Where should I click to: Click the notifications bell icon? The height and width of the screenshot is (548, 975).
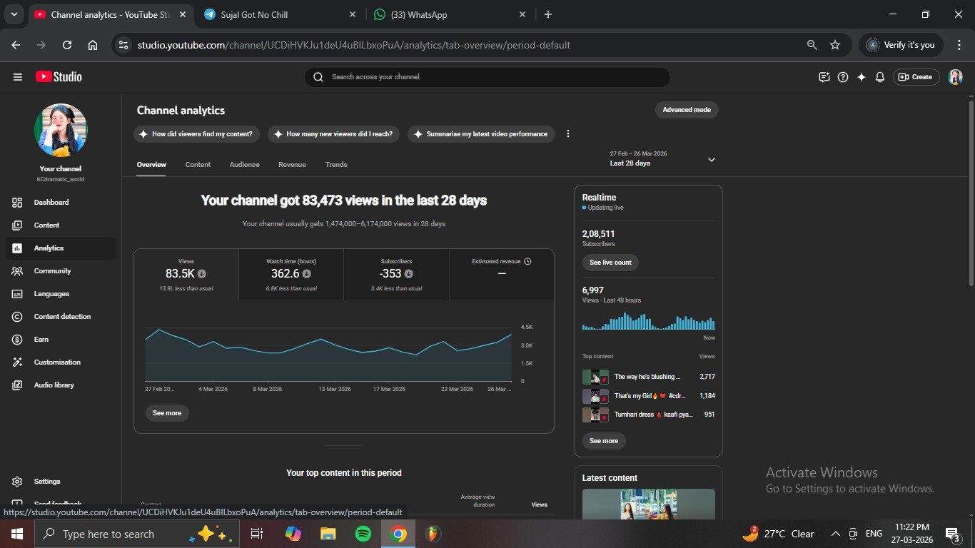click(x=880, y=77)
